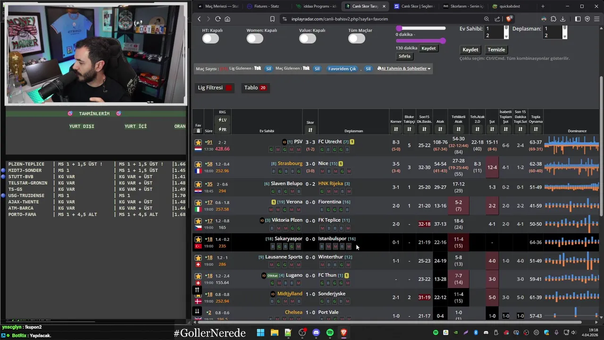This screenshot has height=340, width=604.
Task: Toggle the Women: Kapalı switch
Action: [x=255, y=39]
